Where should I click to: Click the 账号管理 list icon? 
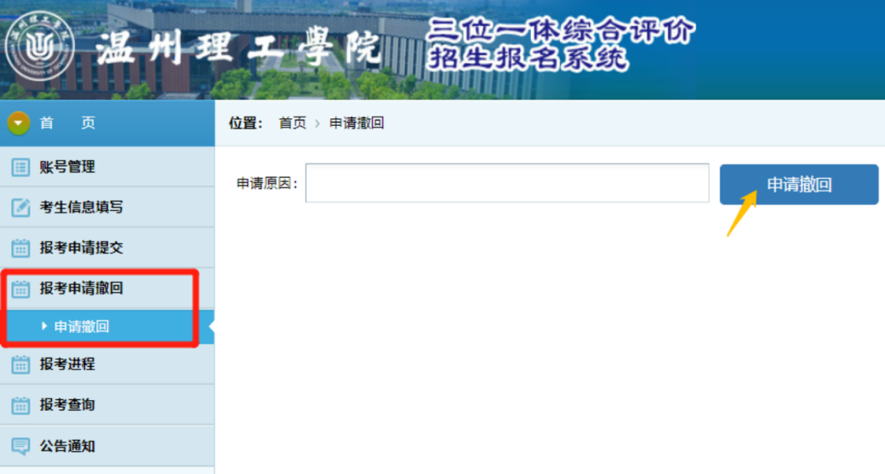pos(20,168)
